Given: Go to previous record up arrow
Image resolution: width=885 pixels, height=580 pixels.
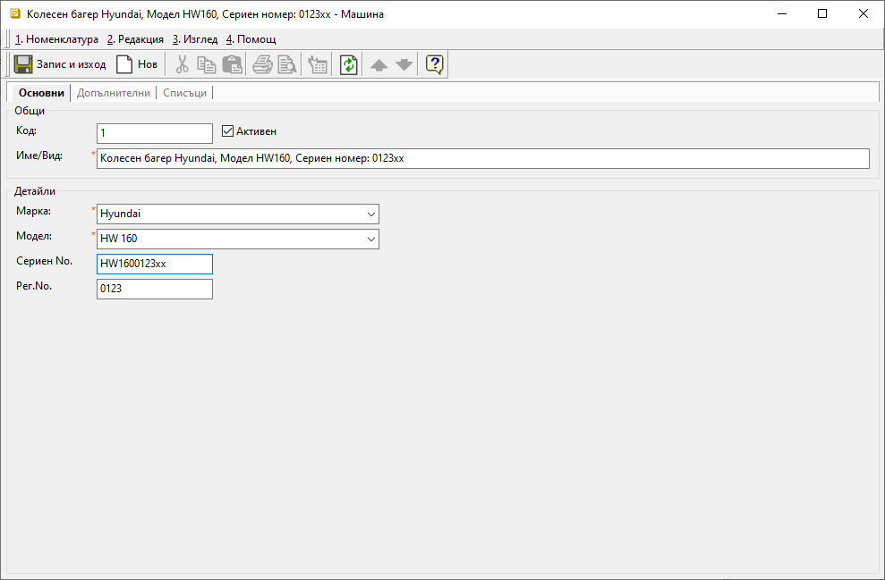Looking at the screenshot, I should 379,64.
